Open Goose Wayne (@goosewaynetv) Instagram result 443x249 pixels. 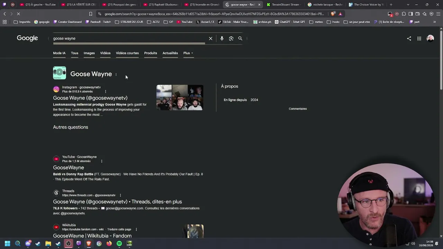[x=90, y=98]
